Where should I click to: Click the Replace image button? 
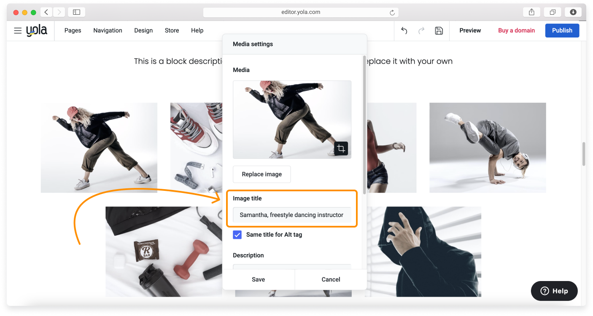(261, 174)
